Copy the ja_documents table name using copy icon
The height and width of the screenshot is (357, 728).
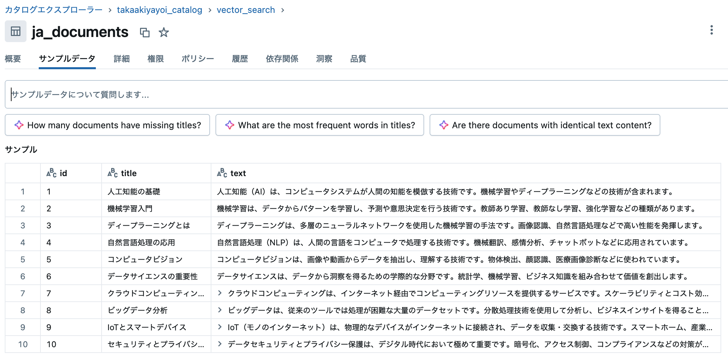[145, 33]
